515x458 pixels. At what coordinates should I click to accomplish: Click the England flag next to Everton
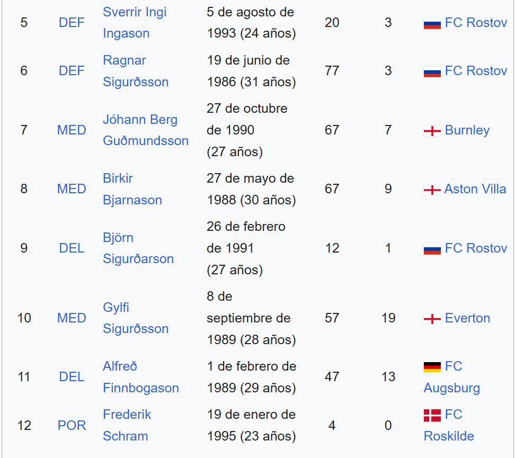click(432, 319)
